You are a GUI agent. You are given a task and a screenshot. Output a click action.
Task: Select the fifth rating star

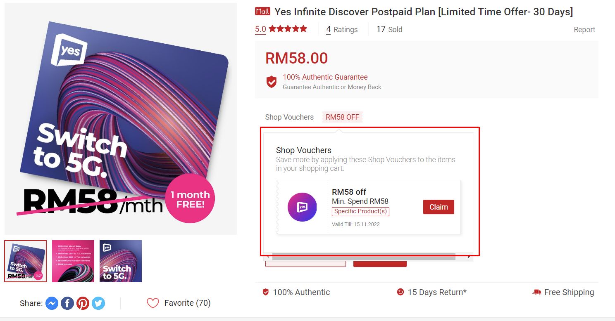pyautogui.click(x=302, y=29)
